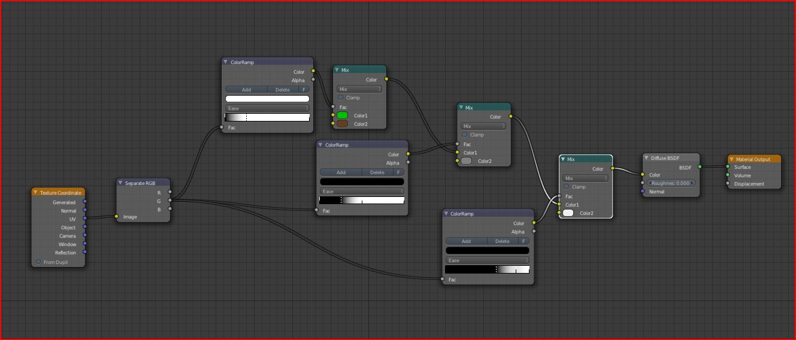Open the white Color2 swatch on selected Mix
The height and width of the screenshot is (340, 796).
[568, 213]
